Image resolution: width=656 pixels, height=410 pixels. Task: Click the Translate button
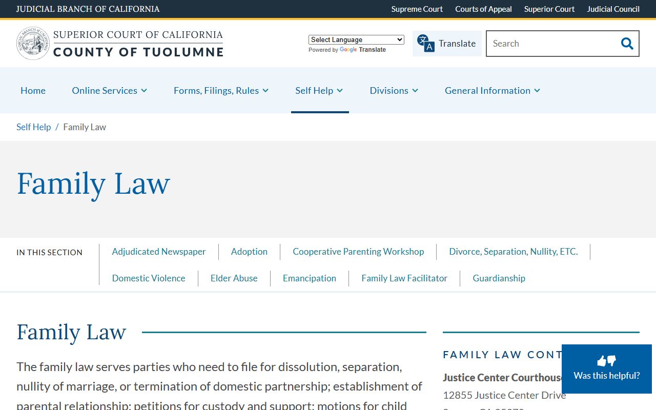pos(447,44)
